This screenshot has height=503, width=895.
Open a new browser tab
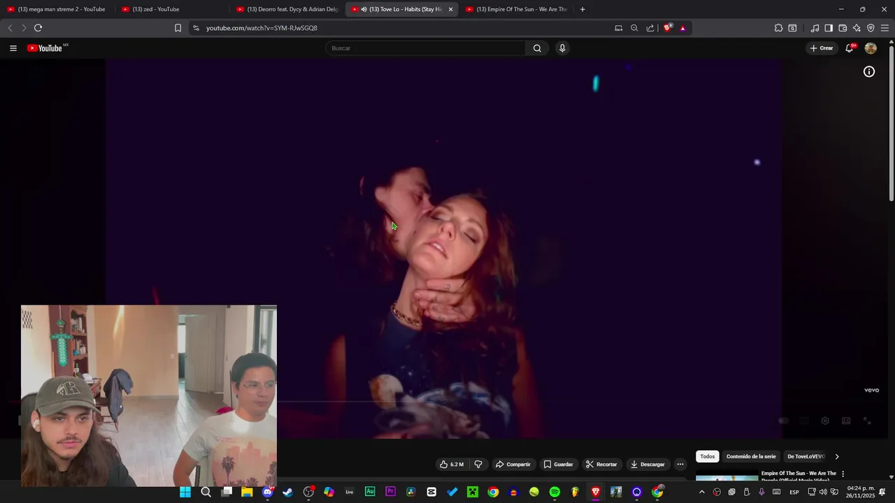(582, 9)
